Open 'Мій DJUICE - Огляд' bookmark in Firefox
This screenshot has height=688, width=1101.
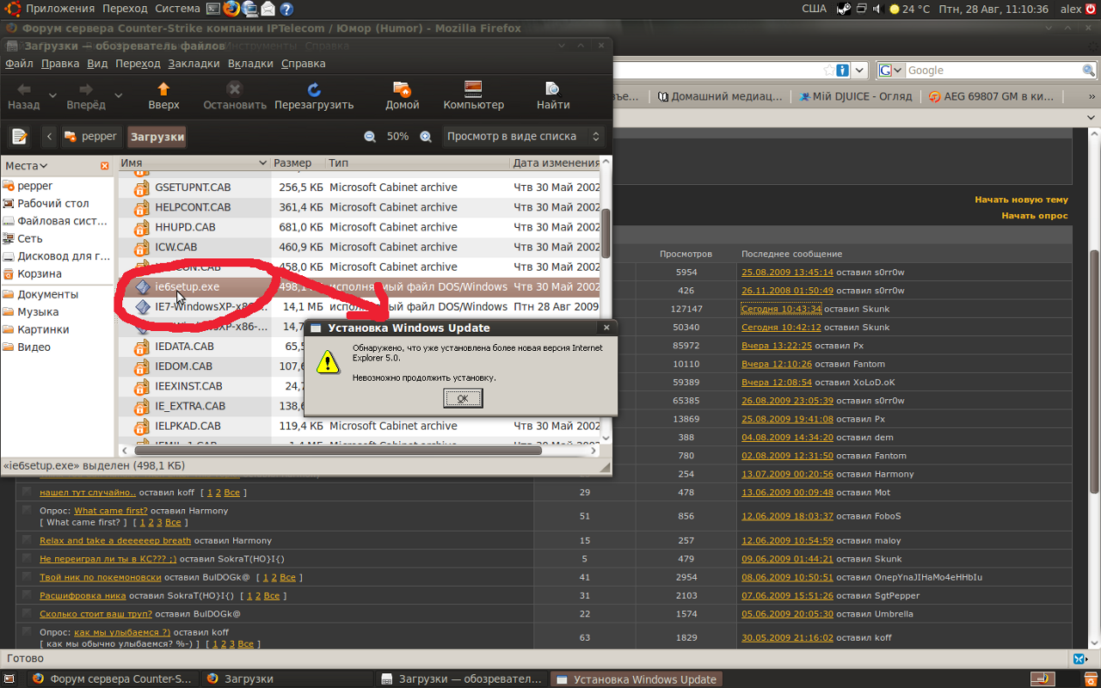point(856,96)
